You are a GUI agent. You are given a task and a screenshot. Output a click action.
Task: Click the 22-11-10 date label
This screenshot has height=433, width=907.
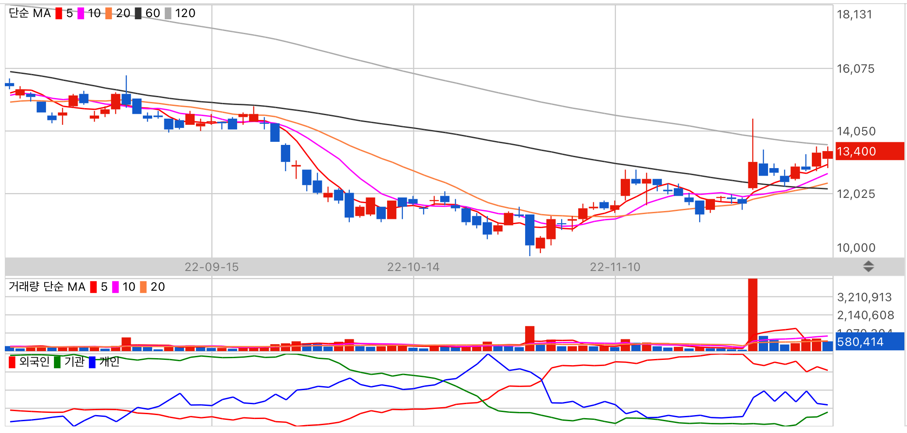[615, 267]
